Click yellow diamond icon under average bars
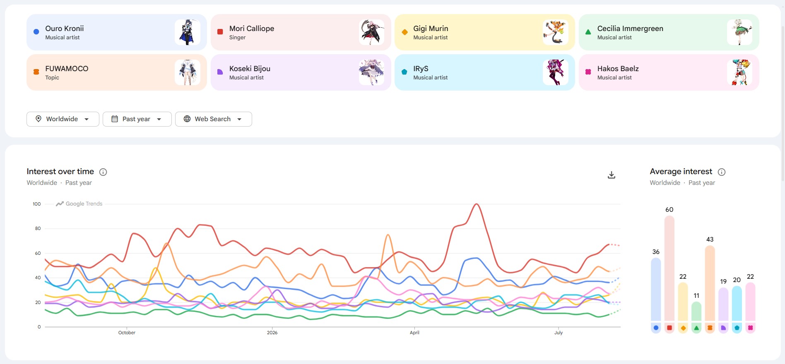Screen dimensions: 785x364 click(683, 328)
